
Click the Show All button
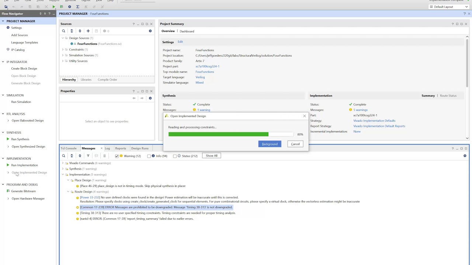[212, 156]
